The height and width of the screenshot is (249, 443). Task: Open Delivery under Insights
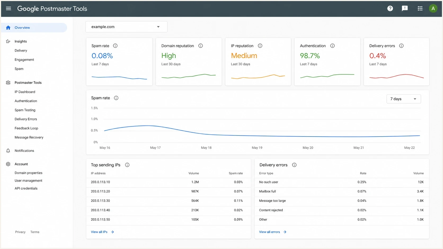[x=21, y=51]
